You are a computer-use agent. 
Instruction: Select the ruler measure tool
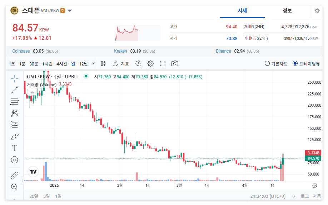pyautogui.click(x=14, y=175)
